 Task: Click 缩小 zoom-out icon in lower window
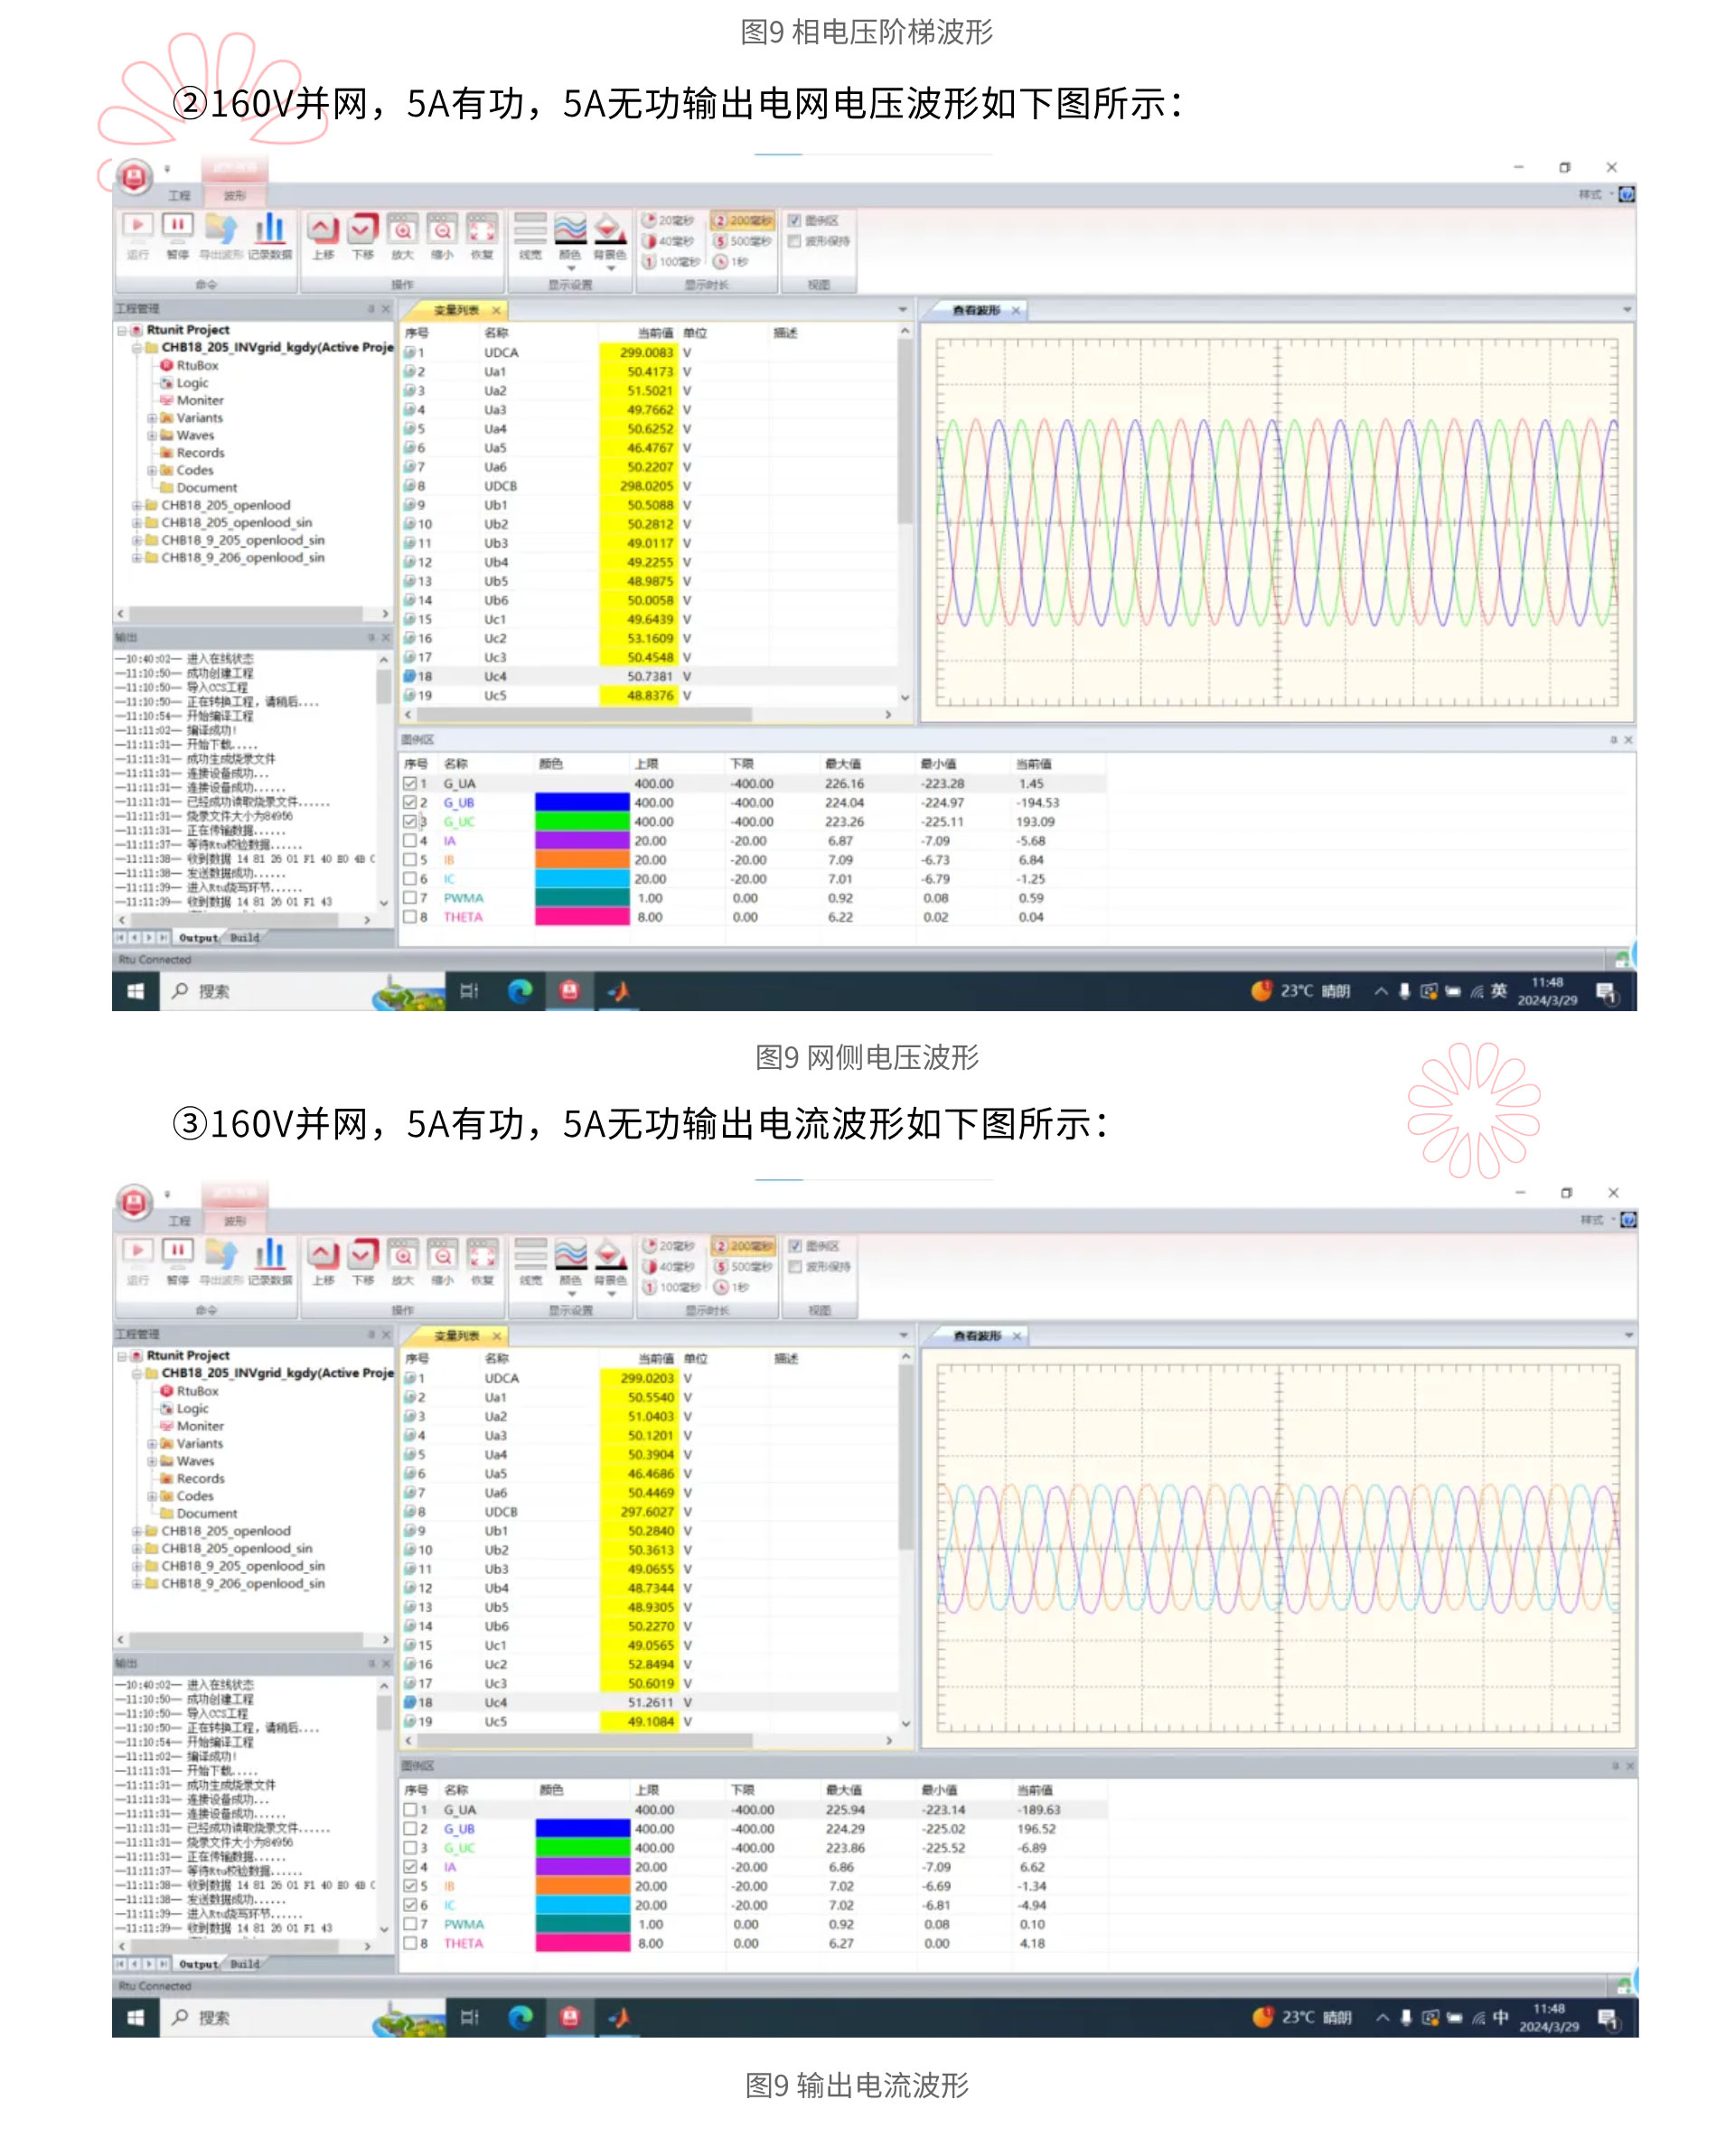coord(442,1255)
